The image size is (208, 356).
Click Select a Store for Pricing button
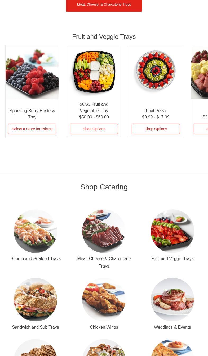pos(32,129)
